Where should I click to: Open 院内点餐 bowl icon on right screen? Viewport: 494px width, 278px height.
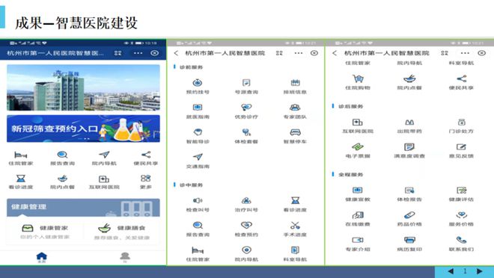409,78
